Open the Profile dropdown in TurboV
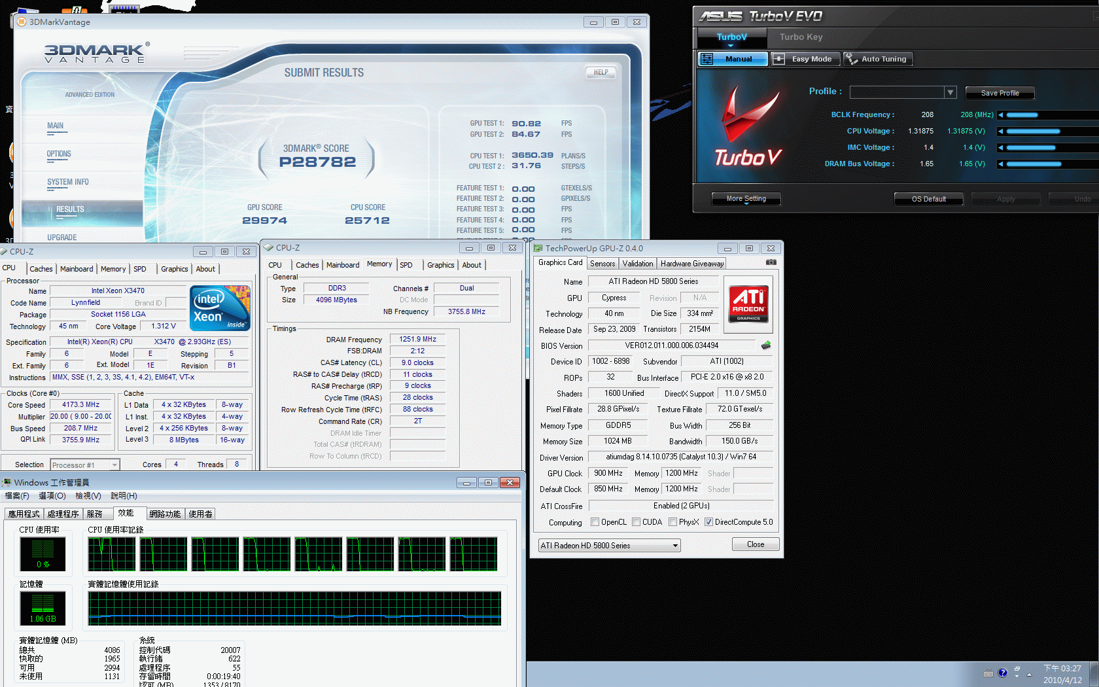This screenshot has width=1099, height=687. (x=951, y=92)
